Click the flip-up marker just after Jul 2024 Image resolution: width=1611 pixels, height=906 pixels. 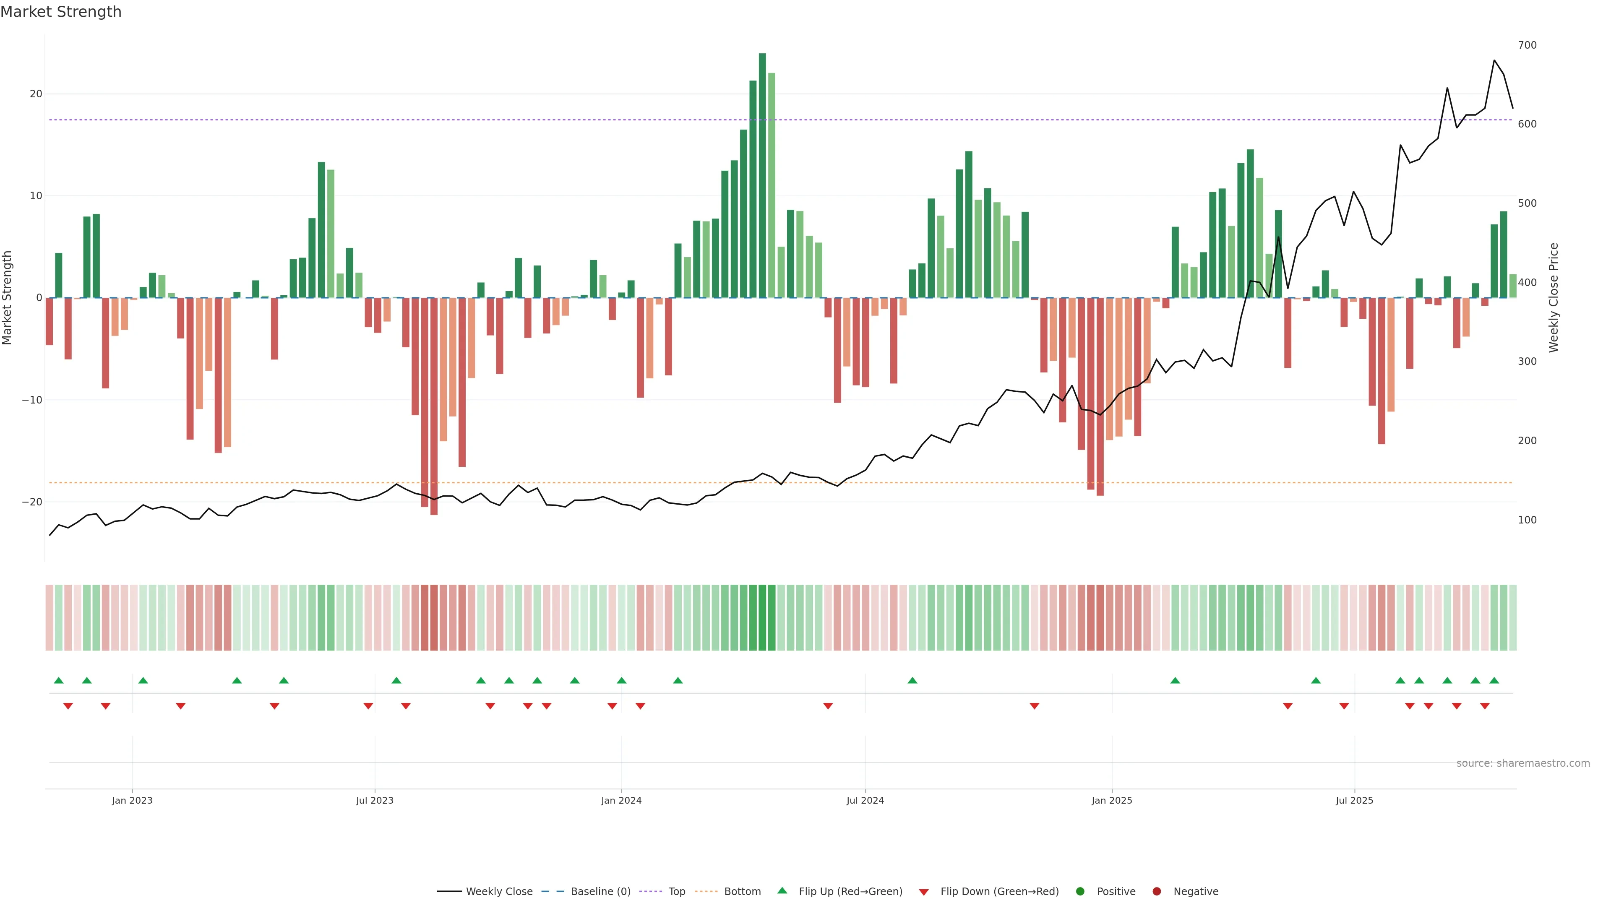tap(912, 680)
